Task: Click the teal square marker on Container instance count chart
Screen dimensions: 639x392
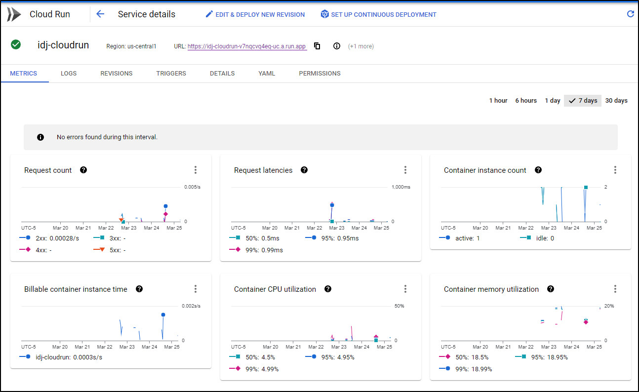Action: 586,187
